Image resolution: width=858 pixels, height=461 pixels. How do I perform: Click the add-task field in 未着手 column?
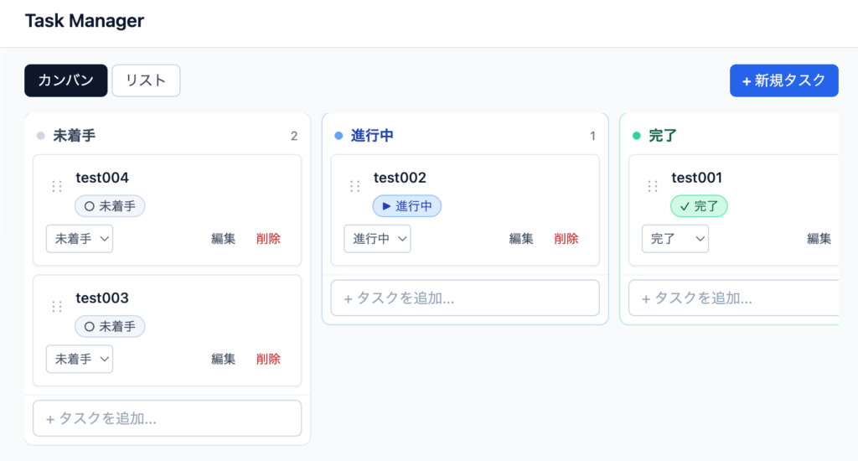point(167,418)
